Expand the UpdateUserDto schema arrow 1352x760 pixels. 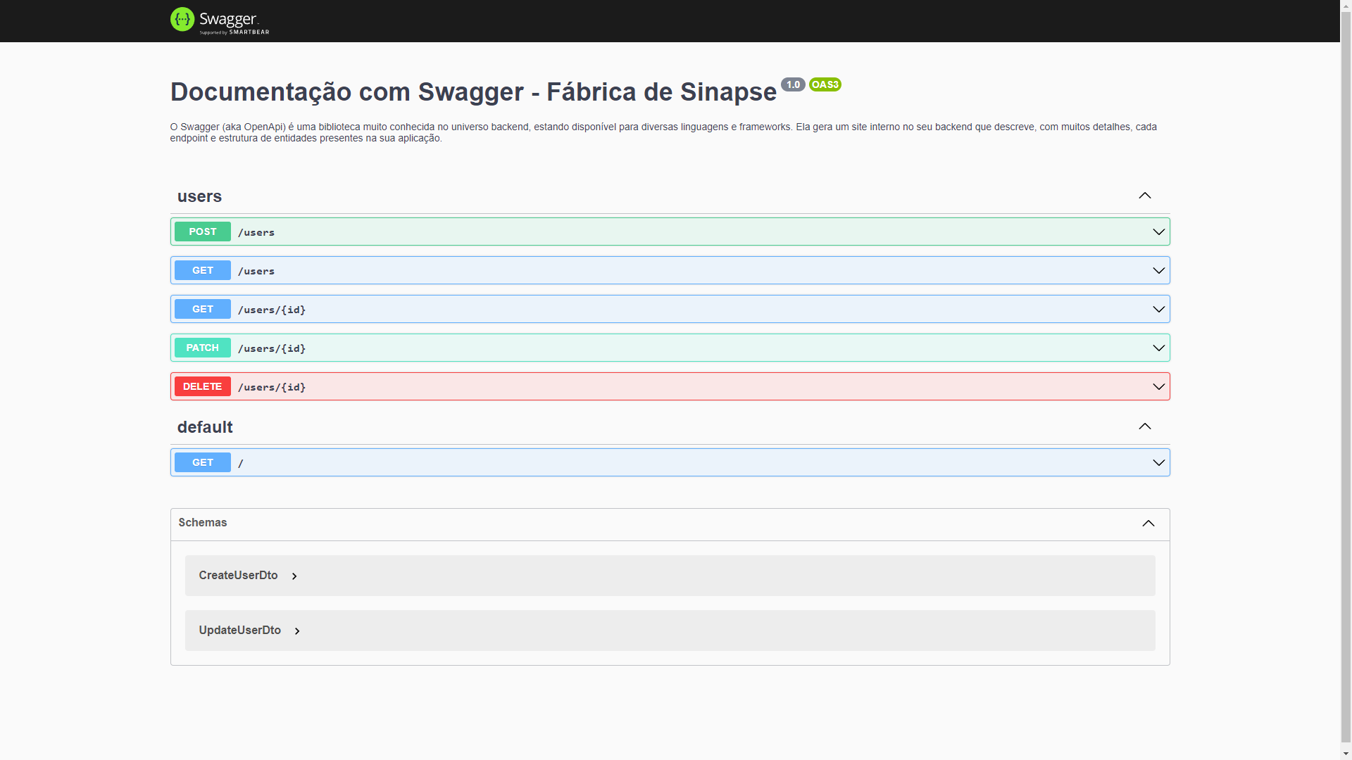297,631
